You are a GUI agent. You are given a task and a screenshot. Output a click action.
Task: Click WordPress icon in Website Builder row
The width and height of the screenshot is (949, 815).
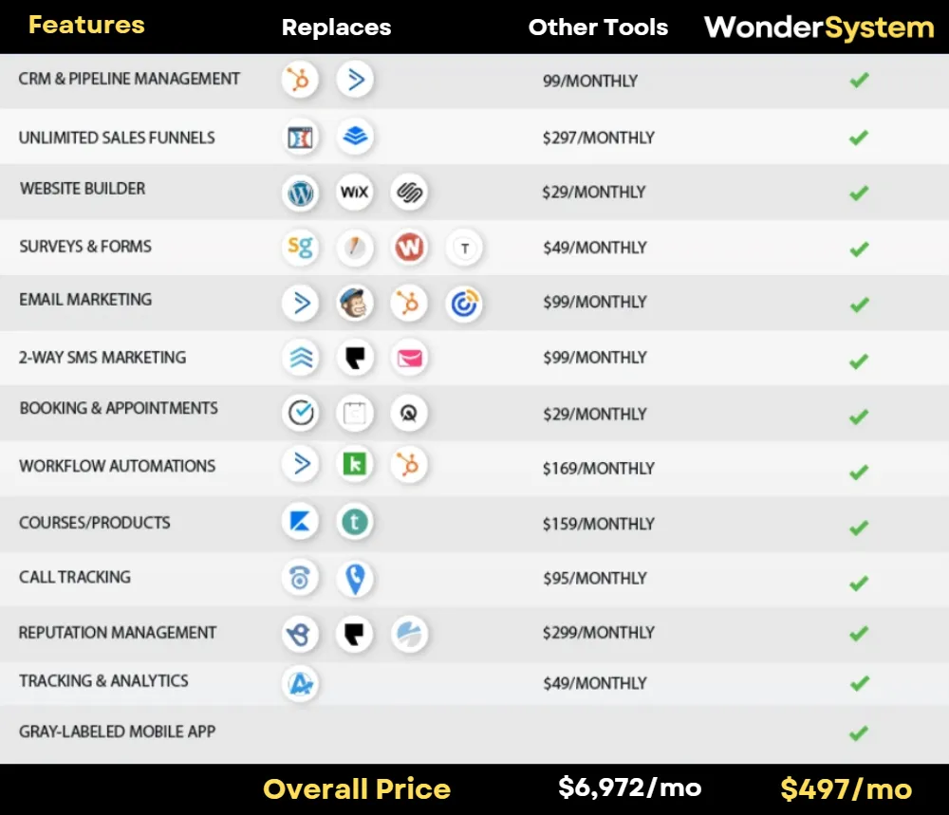300,194
